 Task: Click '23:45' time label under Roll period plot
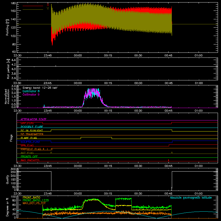tap(48, 83)
